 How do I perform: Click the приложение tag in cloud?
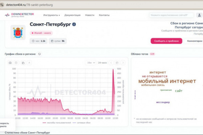(x=166, y=90)
